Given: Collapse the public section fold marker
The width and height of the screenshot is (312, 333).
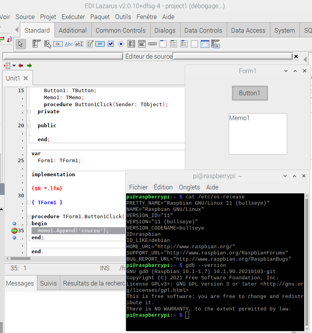Looking at the screenshot, I should [x=29, y=126].
